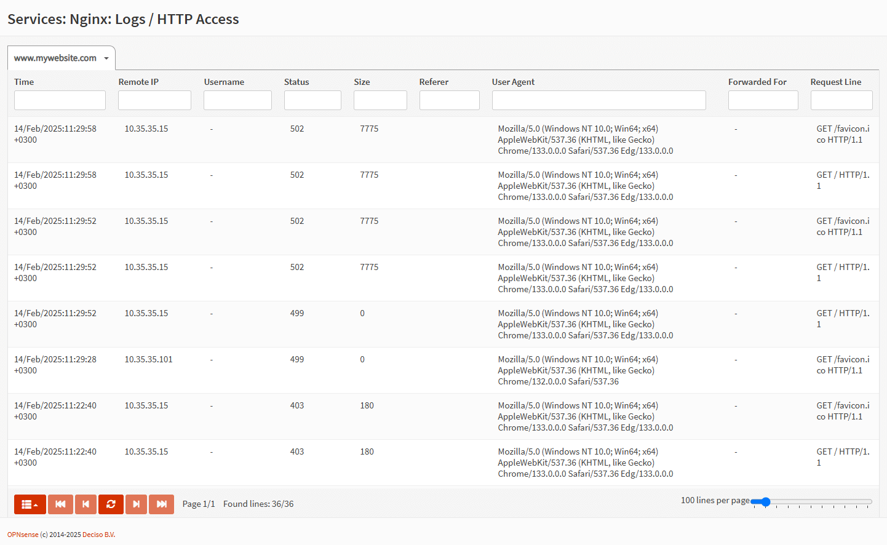This screenshot has height=545, width=887.
Task: Click the Remote IP filter box
Action: click(x=154, y=100)
